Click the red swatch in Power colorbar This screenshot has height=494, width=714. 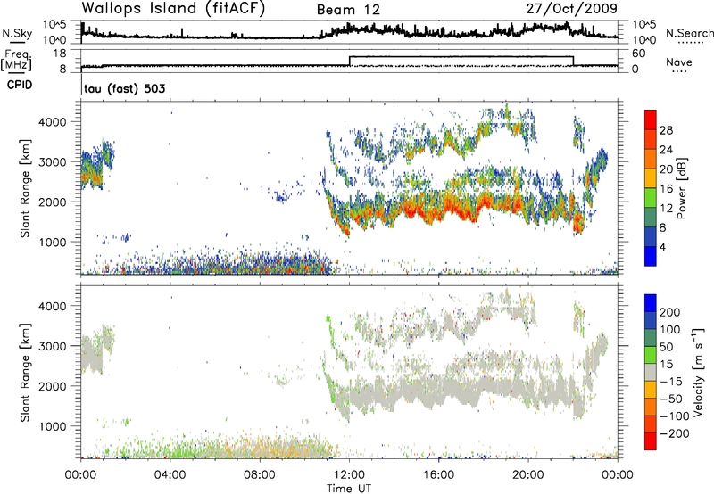click(651, 119)
